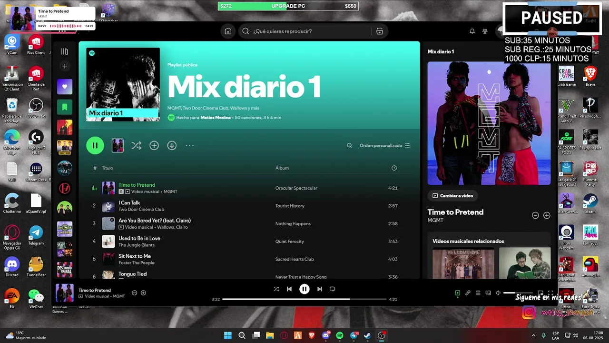Skip to the next track
Viewport: 609px width, 343px height.
pos(320,289)
